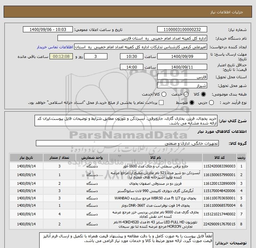256x248 pixels.
Task: Click the یخچال WBR50 WANBAO item name
Action: coord(156,198)
